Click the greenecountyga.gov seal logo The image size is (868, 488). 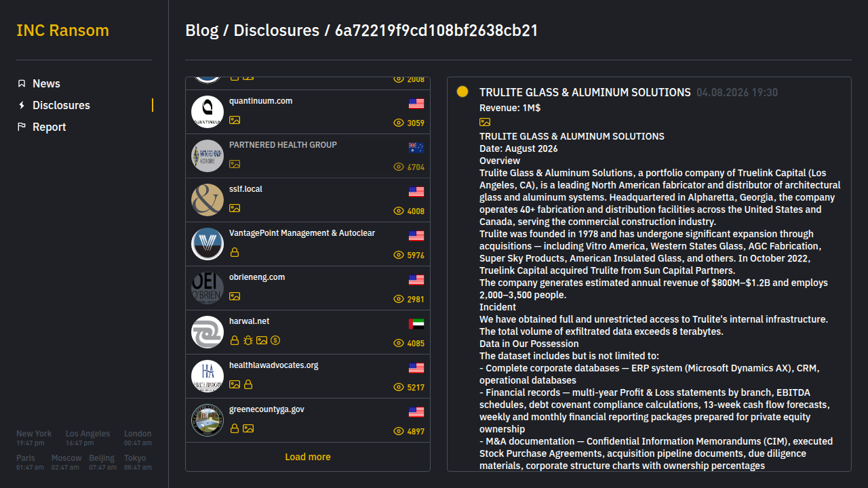tap(208, 420)
